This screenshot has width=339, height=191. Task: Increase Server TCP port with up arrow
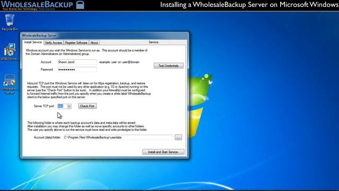tap(69, 105)
